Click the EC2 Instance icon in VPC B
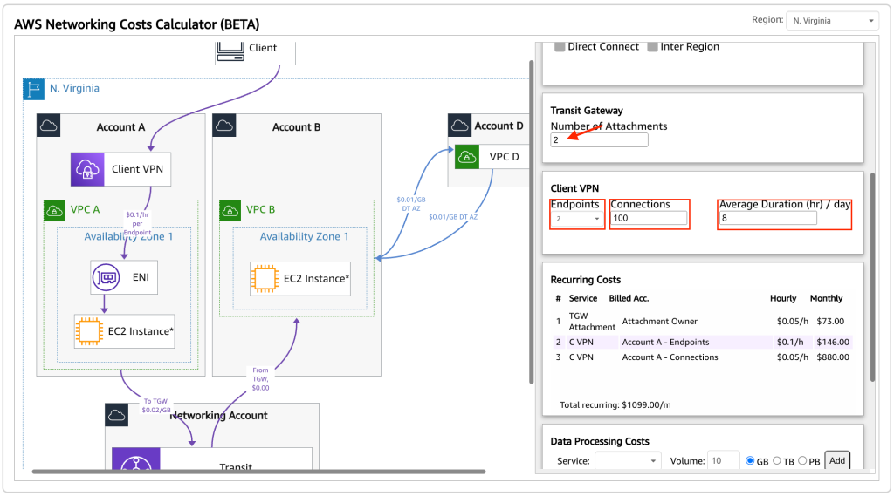 coord(265,278)
